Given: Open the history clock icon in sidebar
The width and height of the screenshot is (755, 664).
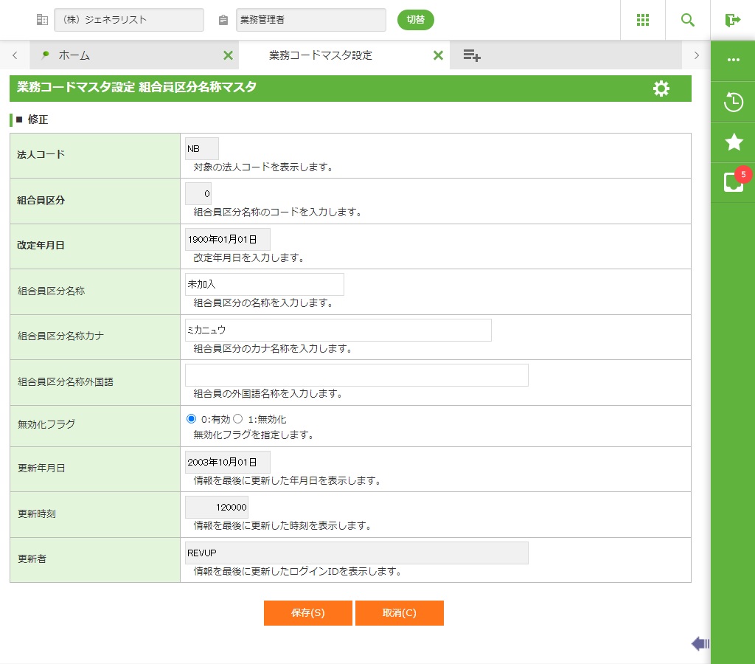Looking at the screenshot, I should [733, 102].
